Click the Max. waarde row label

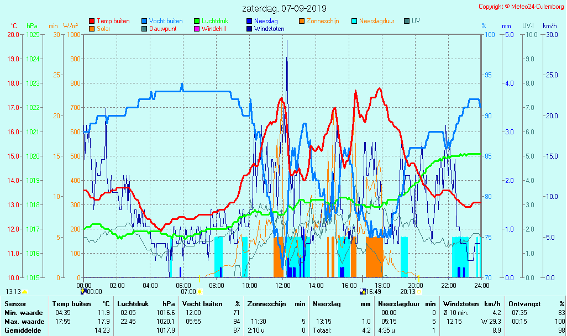24,322
